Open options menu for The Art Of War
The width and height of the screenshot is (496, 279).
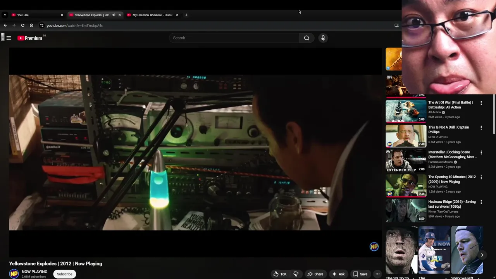click(481, 103)
